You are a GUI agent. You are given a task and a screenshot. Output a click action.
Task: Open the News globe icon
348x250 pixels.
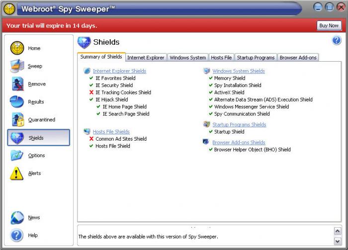pos(17,218)
